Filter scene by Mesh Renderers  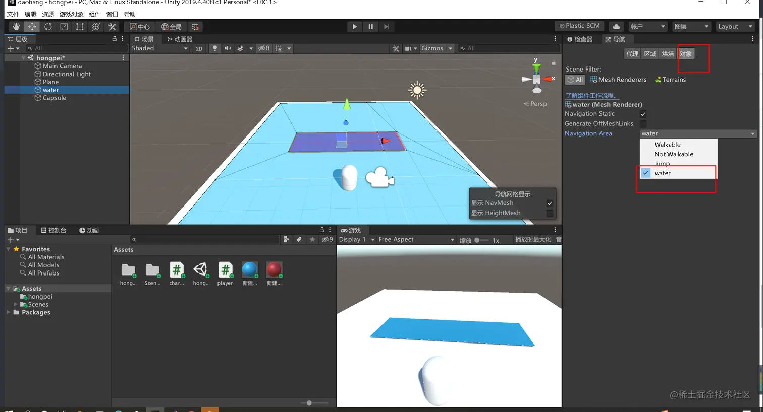pos(618,80)
